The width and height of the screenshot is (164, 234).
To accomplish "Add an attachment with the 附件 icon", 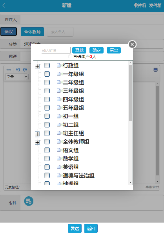I will point(29,201).
